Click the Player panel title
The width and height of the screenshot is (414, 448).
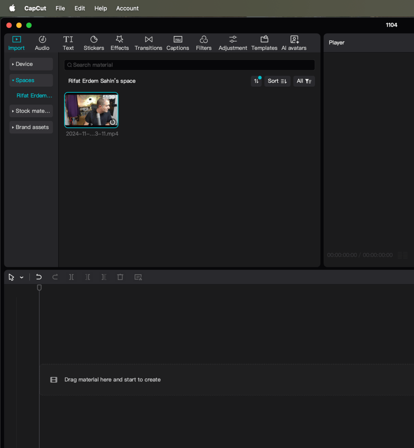[x=336, y=42]
